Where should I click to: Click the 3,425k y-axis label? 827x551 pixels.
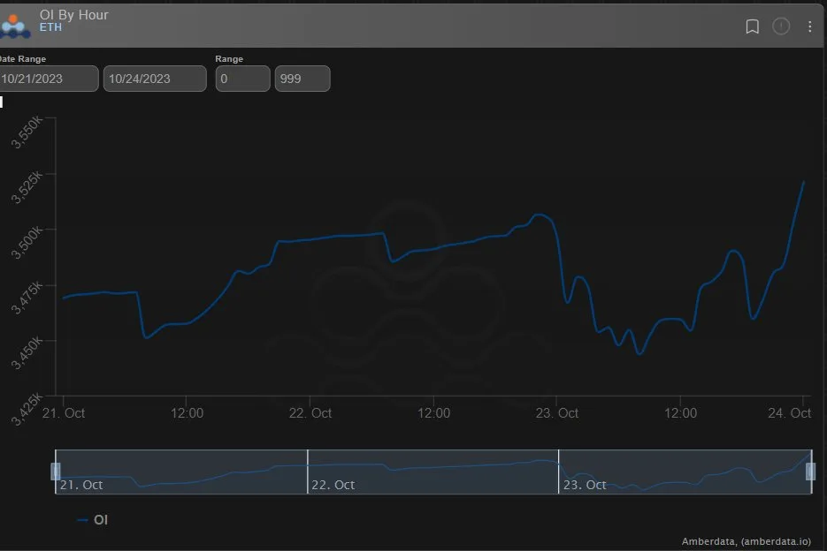pos(27,410)
